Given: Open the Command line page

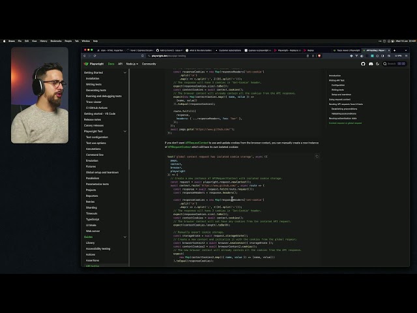Looking at the screenshot, I should point(94,155).
